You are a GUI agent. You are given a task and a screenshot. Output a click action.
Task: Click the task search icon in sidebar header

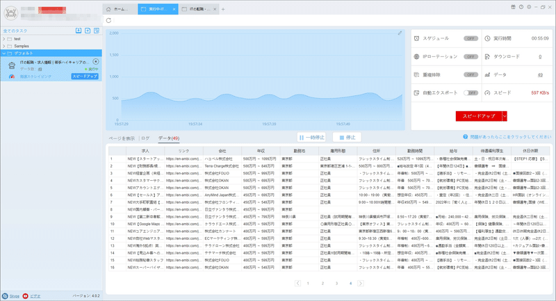97,31
